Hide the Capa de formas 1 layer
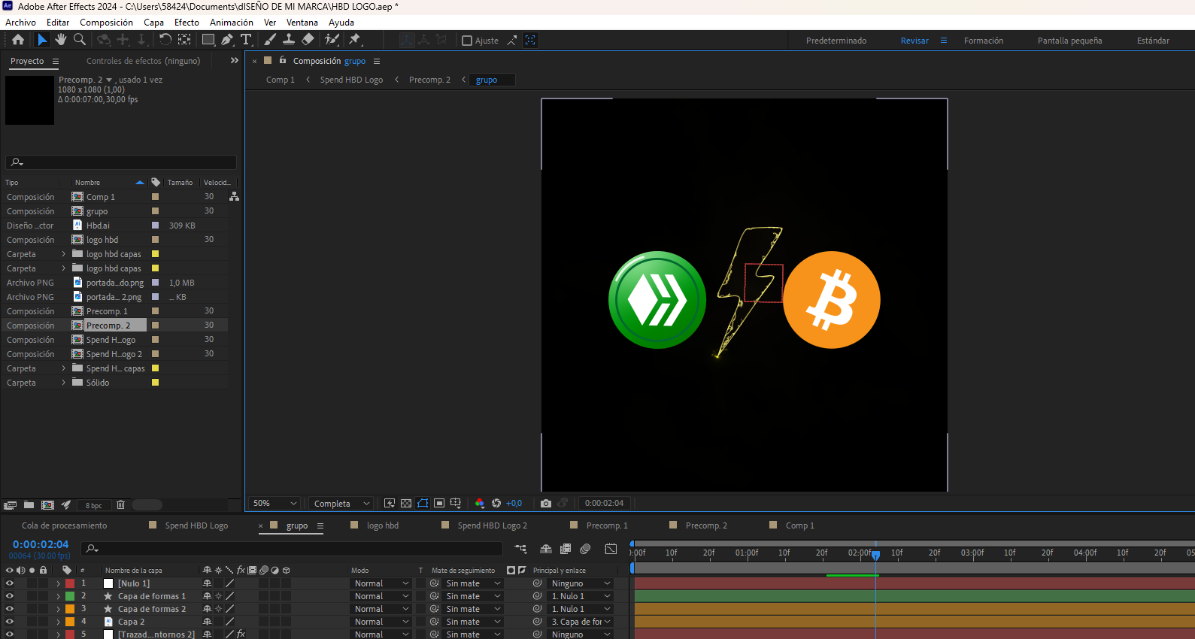The image size is (1195, 639). pyautogui.click(x=10, y=596)
